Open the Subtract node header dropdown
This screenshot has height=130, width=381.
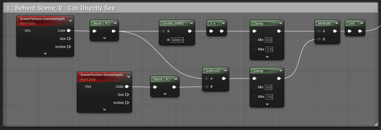coord(225,71)
